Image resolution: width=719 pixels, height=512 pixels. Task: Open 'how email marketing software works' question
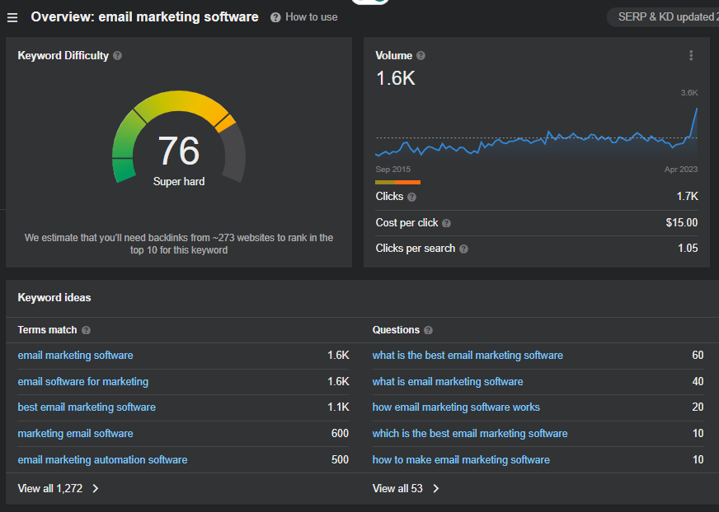click(x=456, y=407)
